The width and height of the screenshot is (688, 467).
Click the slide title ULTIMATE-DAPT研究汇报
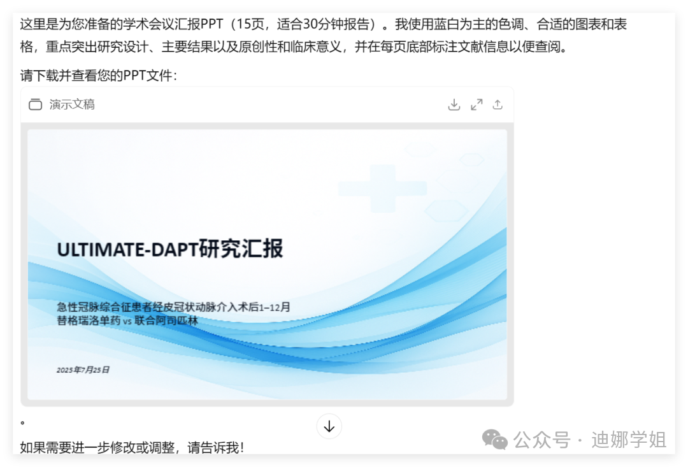coord(170,249)
